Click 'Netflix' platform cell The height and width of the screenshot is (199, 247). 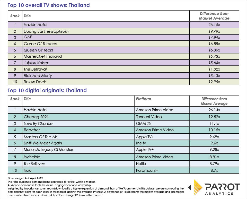tap(162, 164)
